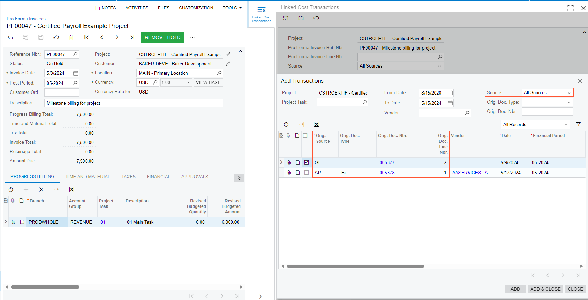Screen dimensions: 588x300
Task: Toggle the select-all checkbox in grid header
Action: pyautogui.click(x=305, y=135)
